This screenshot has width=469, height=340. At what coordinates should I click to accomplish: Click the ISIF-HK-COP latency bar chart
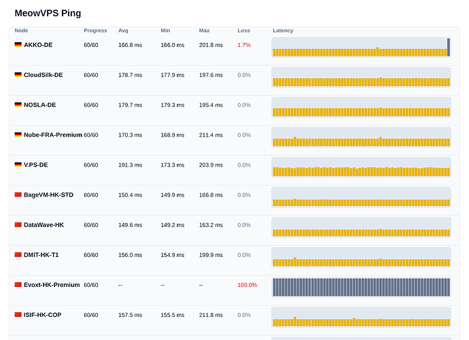click(x=361, y=317)
